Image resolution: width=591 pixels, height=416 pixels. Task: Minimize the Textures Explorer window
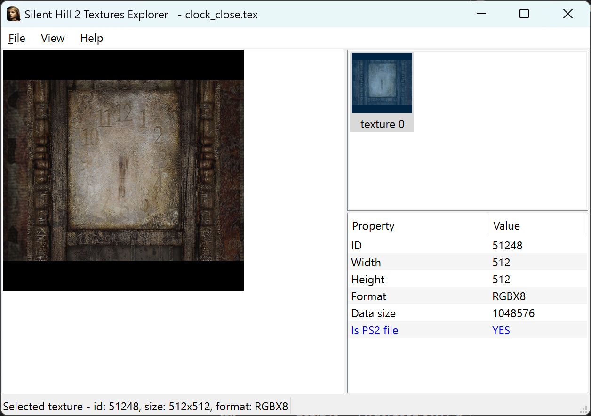pos(481,14)
